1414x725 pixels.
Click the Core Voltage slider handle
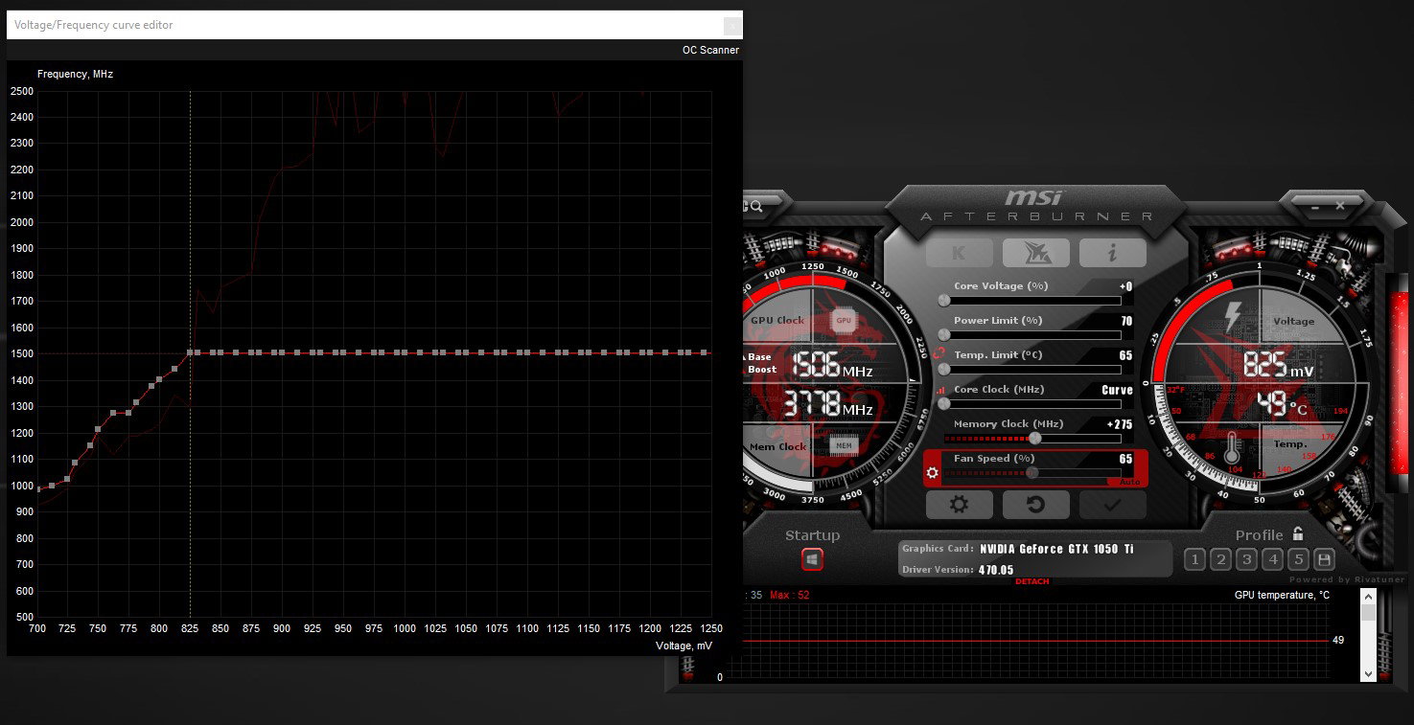click(944, 301)
